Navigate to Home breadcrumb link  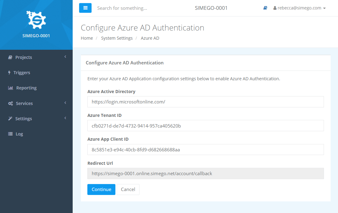[x=87, y=38]
